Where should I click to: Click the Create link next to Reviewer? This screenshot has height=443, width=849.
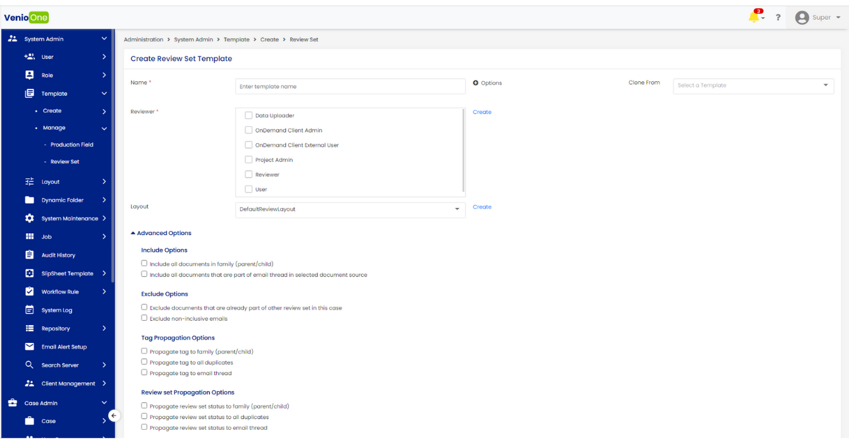[x=482, y=112]
